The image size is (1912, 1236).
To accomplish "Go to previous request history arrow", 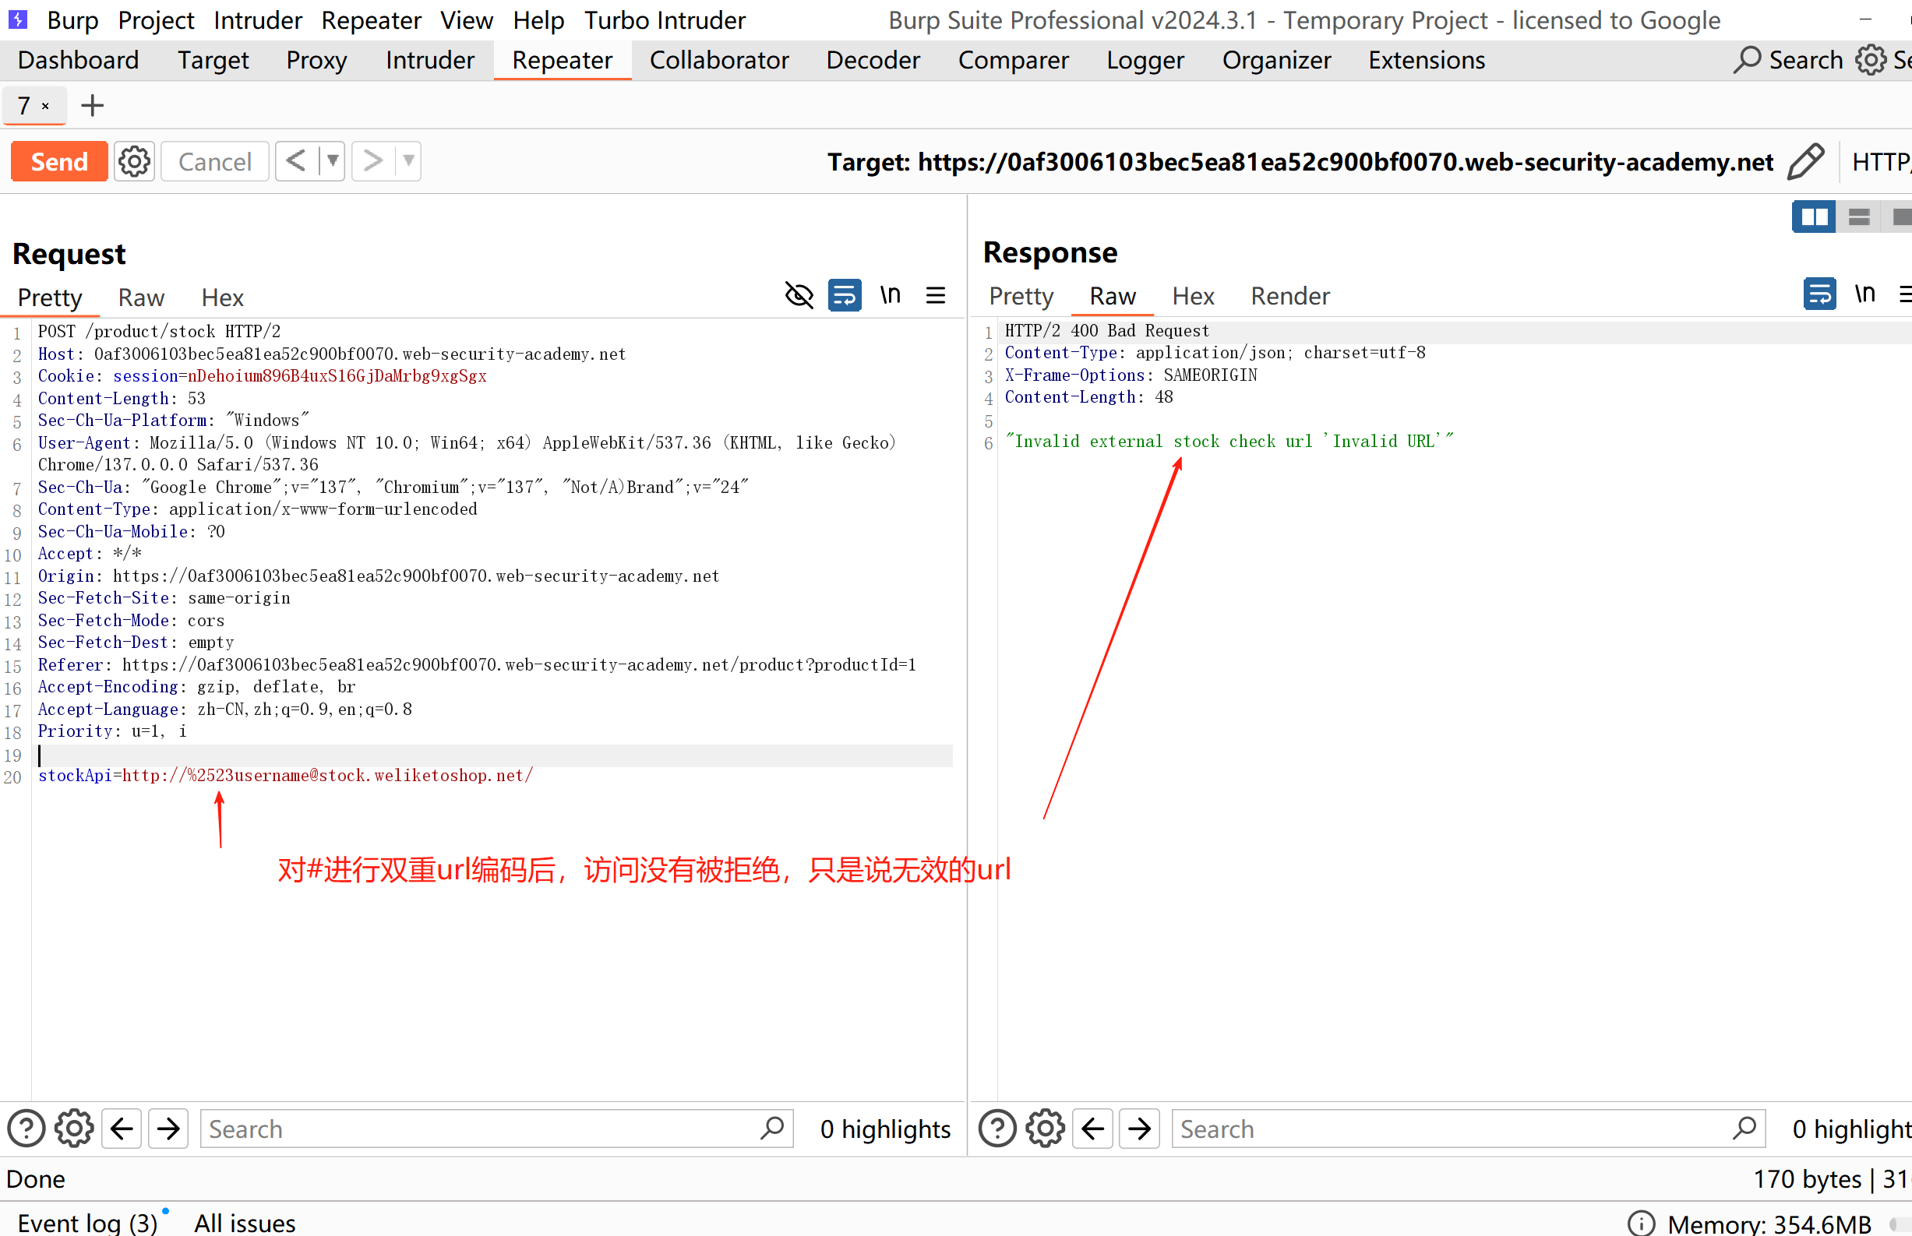I will [296, 161].
